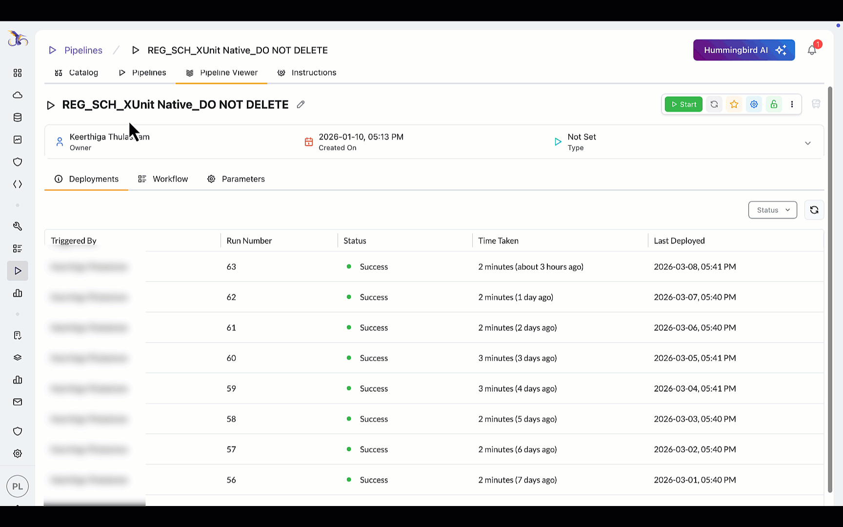Screen dimensions: 843x527
Task: Open the code brackets icon in sidebar
Action: point(18,184)
